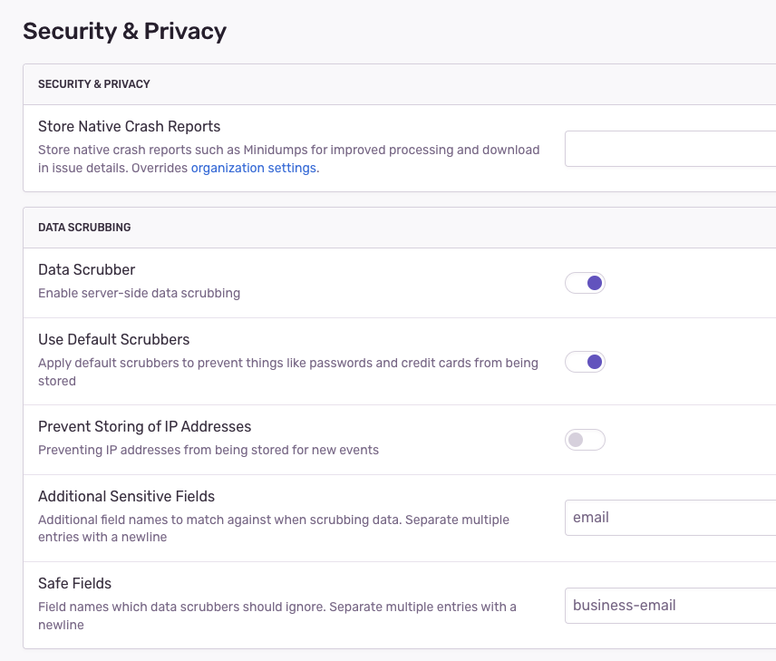Enable the Data Scrubber toggle

click(585, 282)
